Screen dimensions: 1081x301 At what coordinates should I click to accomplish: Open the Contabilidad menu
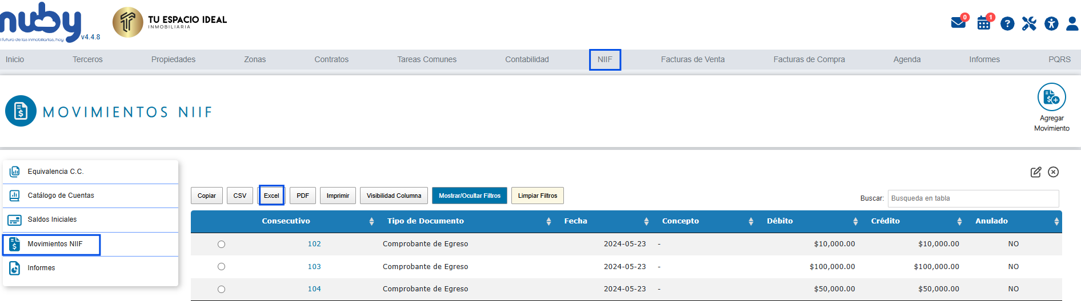(x=527, y=59)
